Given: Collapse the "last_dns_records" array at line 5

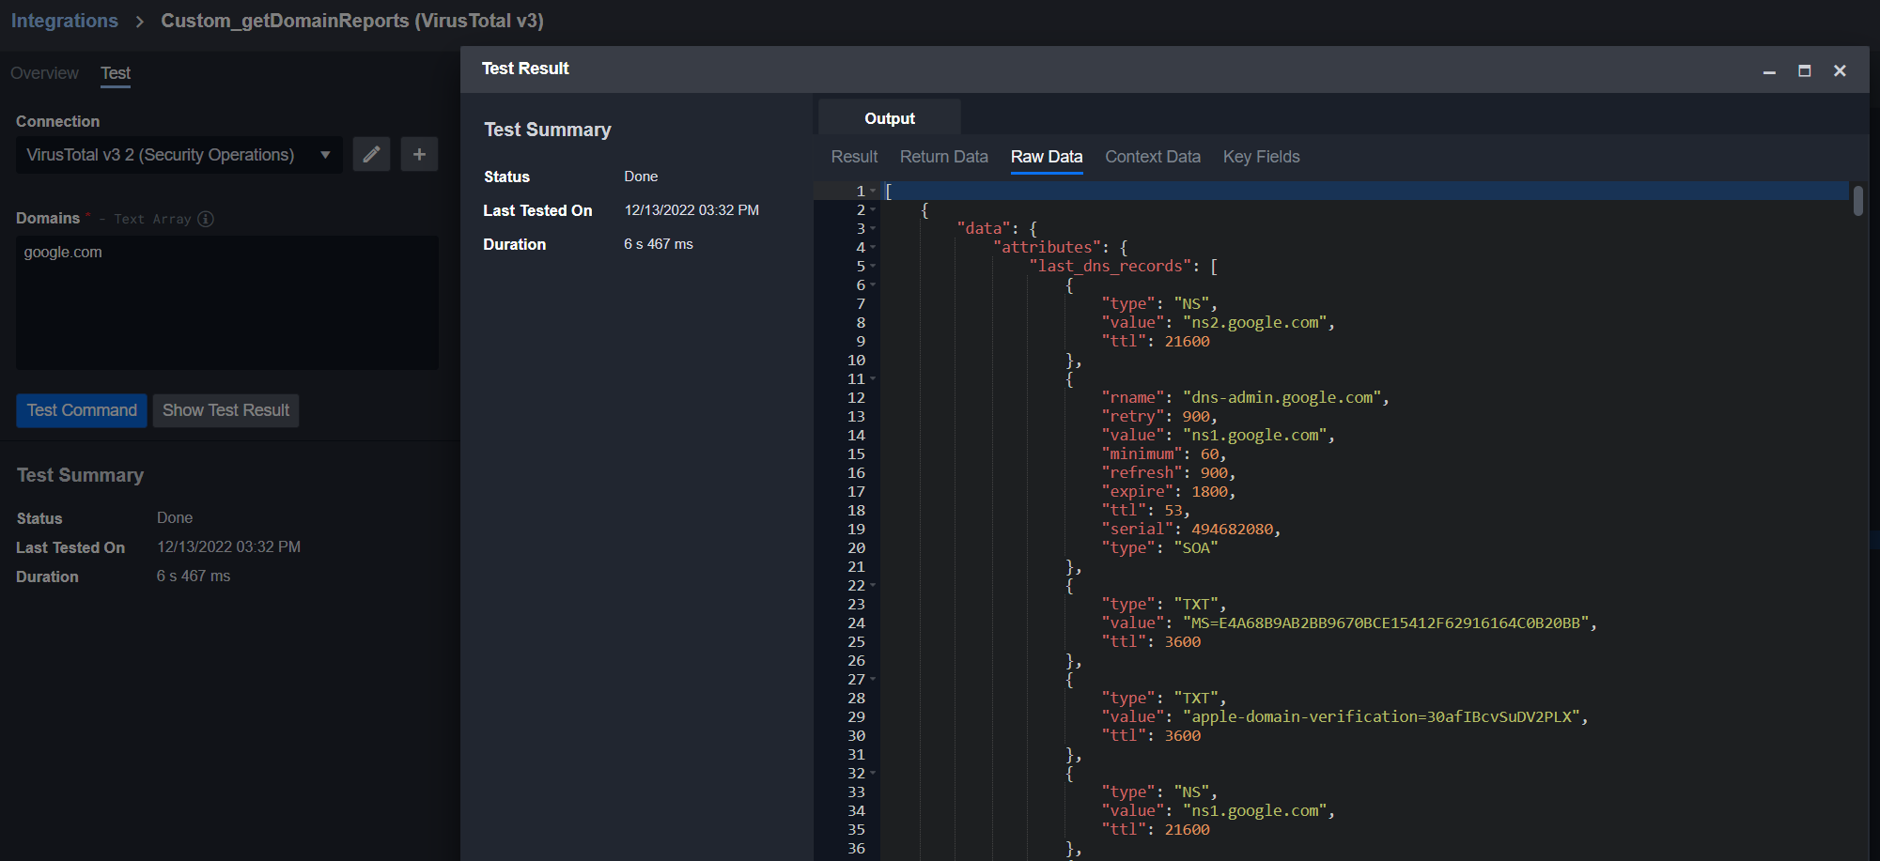Looking at the screenshot, I should click(873, 266).
